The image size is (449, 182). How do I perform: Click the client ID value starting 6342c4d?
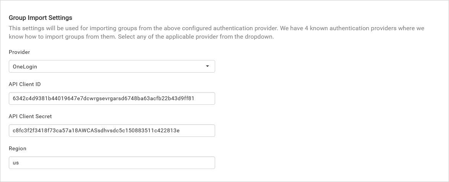click(103, 98)
